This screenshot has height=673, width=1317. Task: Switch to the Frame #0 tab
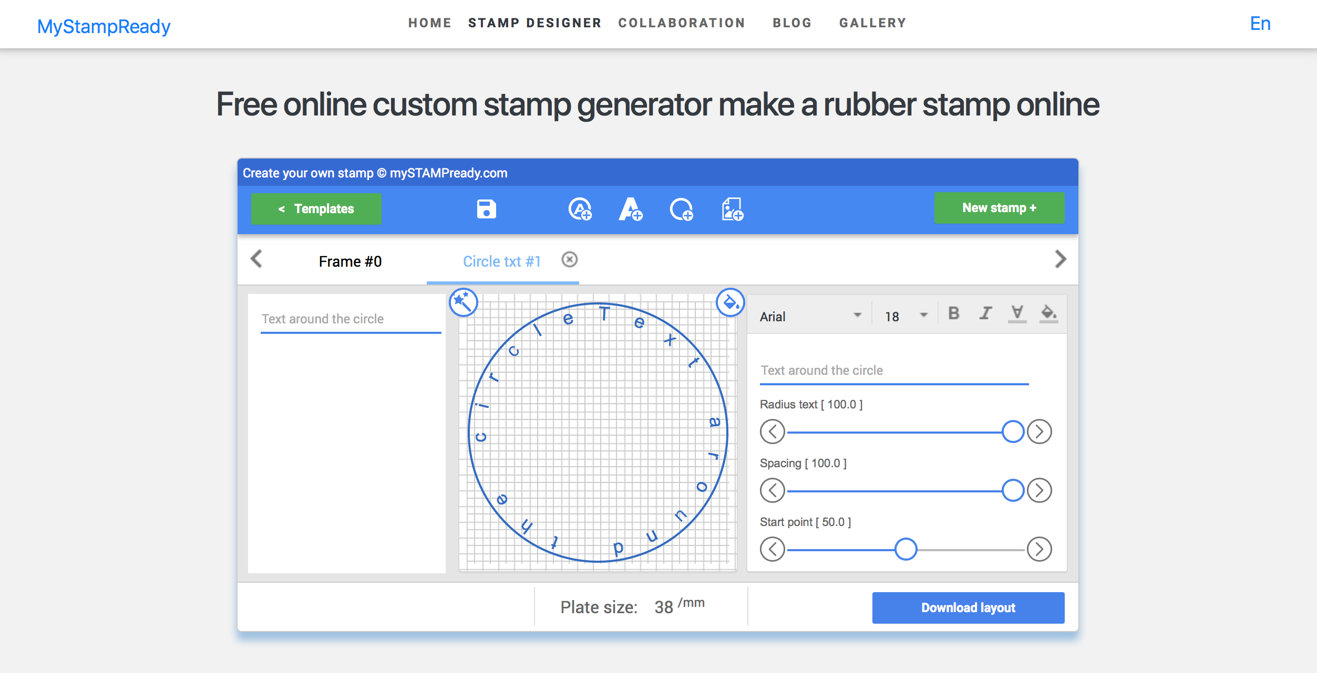[350, 261]
